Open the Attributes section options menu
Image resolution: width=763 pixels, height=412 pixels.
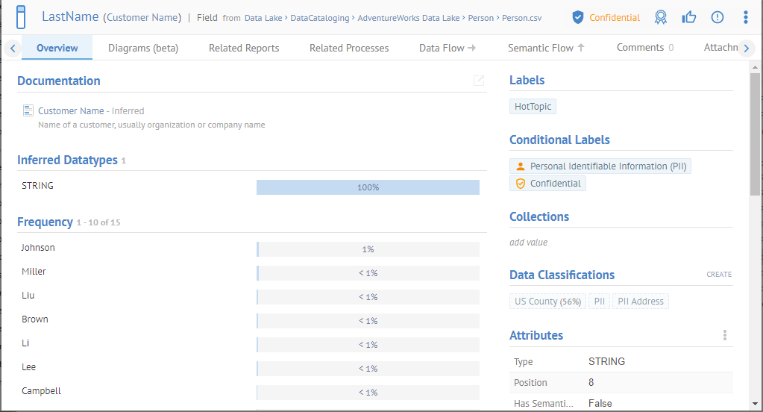click(x=725, y=336)
